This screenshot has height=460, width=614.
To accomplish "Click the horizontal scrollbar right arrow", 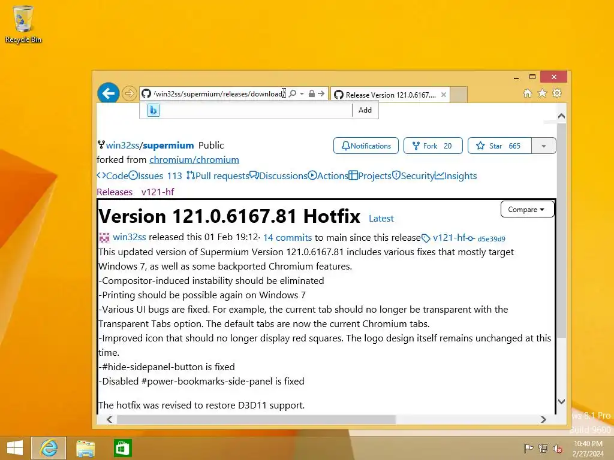I will coord(543,420).
